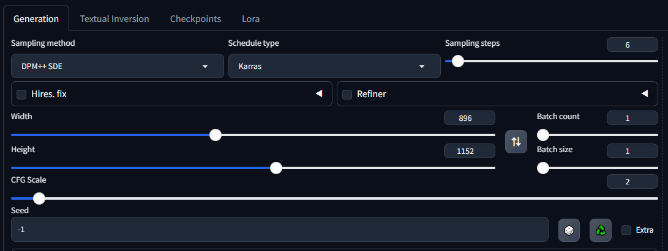Click the Sampling steps slider handle
The height and width of the screenshot is (251, 668).
[457, 61]
